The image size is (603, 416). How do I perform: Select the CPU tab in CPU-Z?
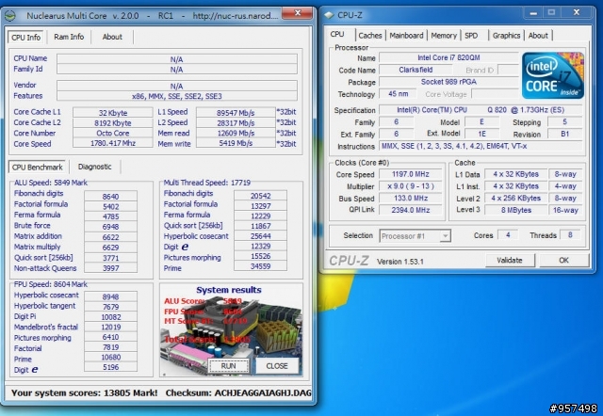point(337,34)
